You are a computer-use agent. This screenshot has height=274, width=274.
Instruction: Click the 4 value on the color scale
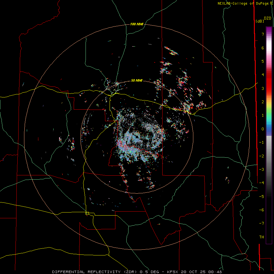263,75
